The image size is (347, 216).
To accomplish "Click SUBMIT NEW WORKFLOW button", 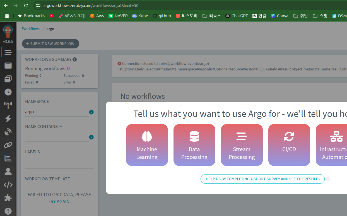I will 50,44.
